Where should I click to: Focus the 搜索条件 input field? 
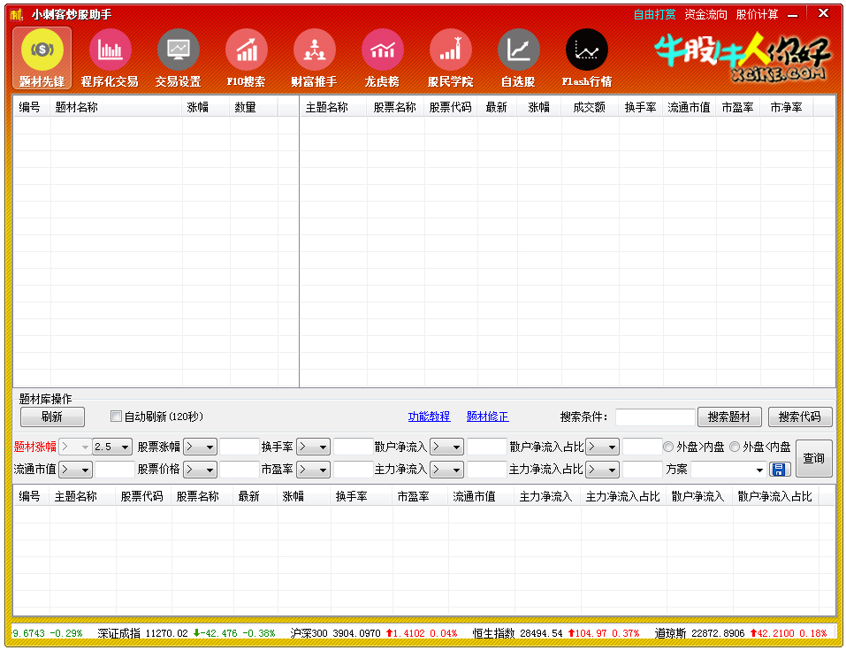click(655, 417)
